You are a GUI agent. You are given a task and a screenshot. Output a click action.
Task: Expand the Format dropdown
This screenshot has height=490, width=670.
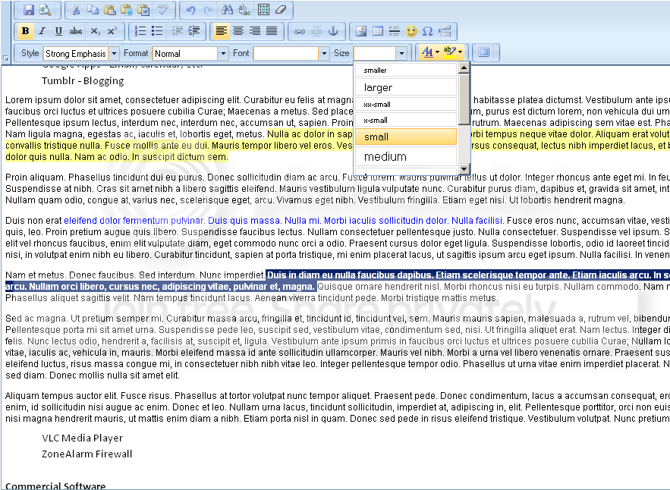tap(222, 53)
